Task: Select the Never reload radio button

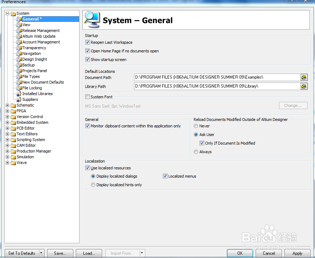Action: [196, 126]
